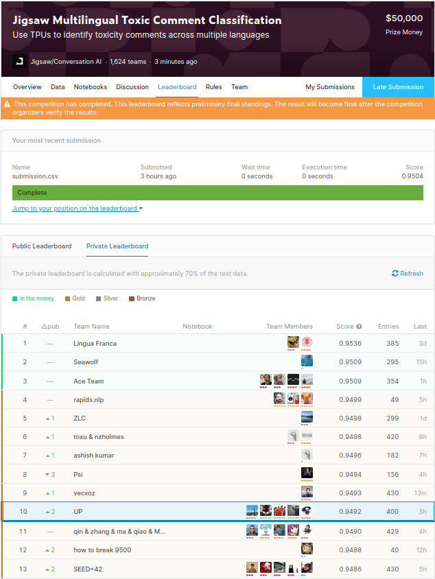Open first member avatar of Ace Team
The image size is (435, 579).
pyautogui.click(x=266, y=379)
